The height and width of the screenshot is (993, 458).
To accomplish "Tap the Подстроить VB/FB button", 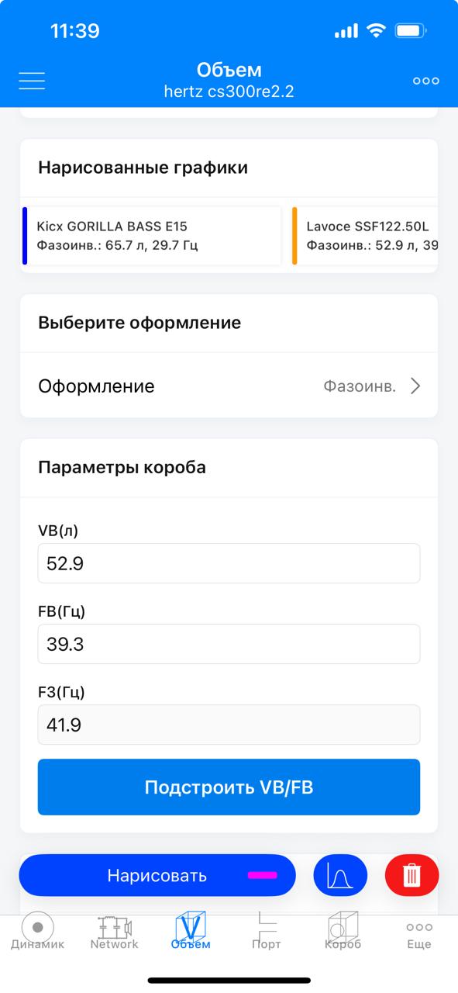I will pos(229,787).
